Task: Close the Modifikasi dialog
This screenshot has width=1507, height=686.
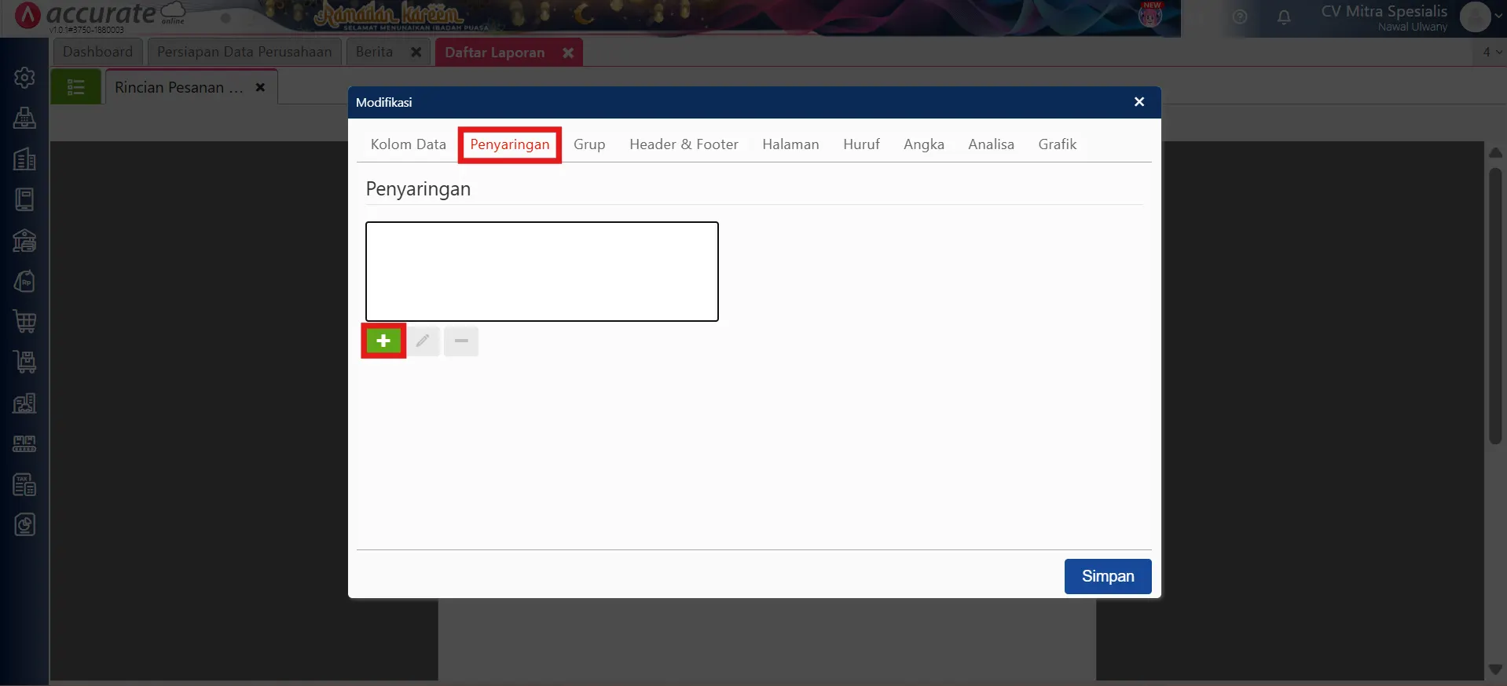Action: click(1139, 102)
